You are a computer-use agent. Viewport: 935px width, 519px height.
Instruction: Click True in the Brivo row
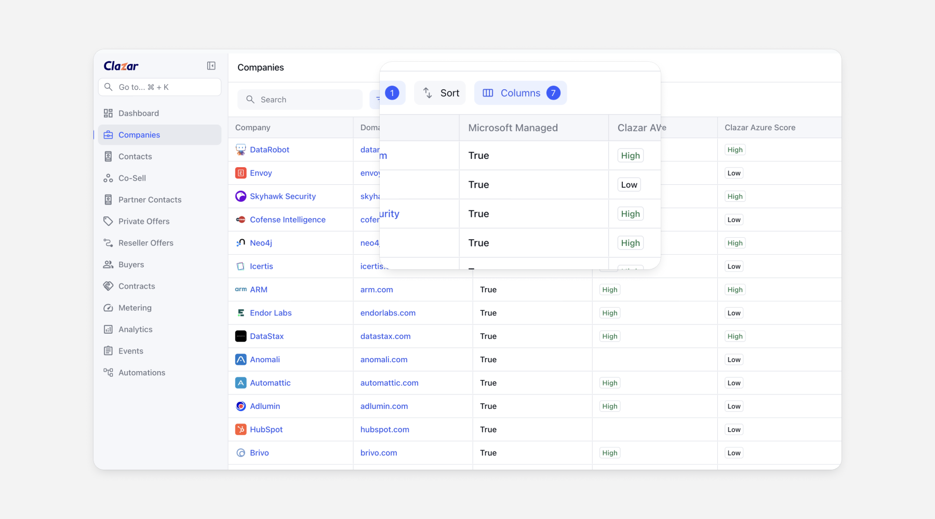488,453
